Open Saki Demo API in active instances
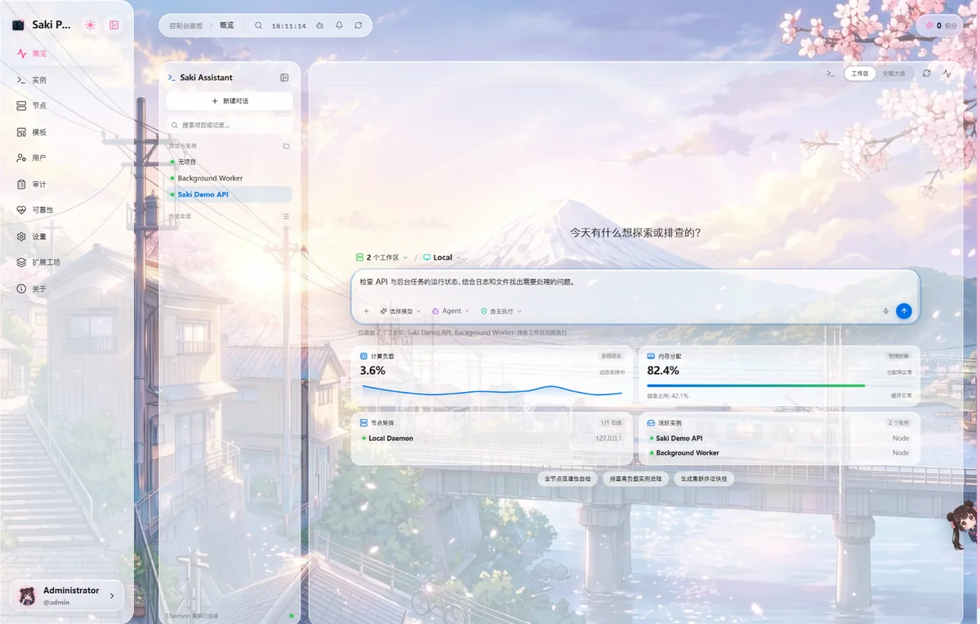This screenshot has width=980, height=624. pyautogui.click(x=779, y=439)
